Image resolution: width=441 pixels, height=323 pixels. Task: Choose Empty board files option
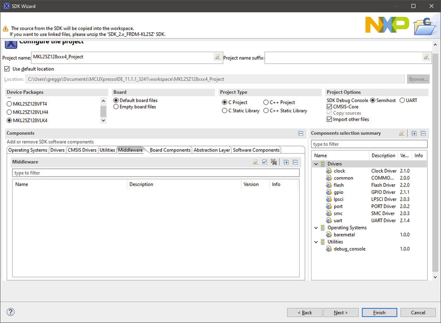tap(116, 107)
